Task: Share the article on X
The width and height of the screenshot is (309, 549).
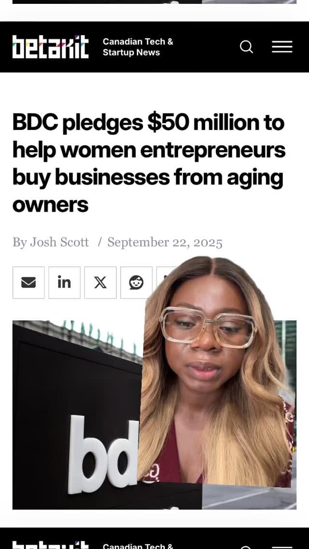Action: 100,283
